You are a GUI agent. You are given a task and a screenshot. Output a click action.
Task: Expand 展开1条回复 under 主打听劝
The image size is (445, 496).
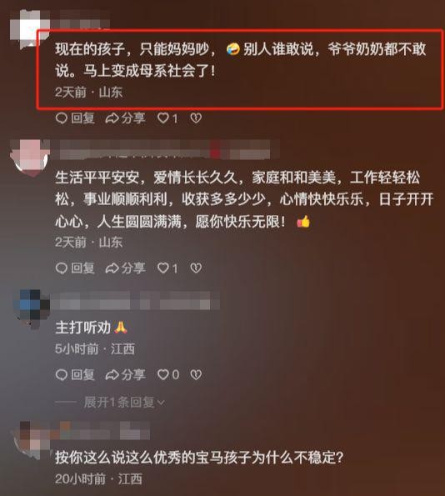[x=118, y=403]
